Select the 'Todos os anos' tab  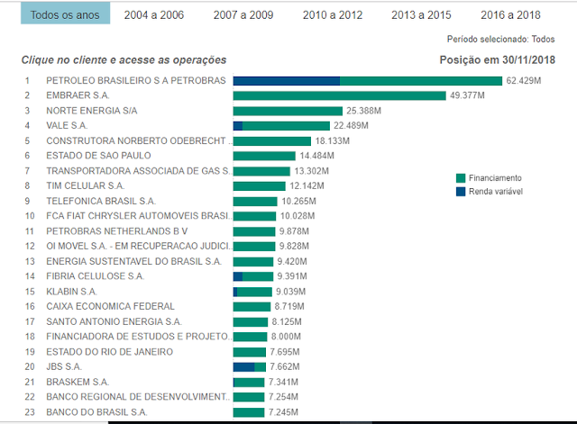click(65, 14)
